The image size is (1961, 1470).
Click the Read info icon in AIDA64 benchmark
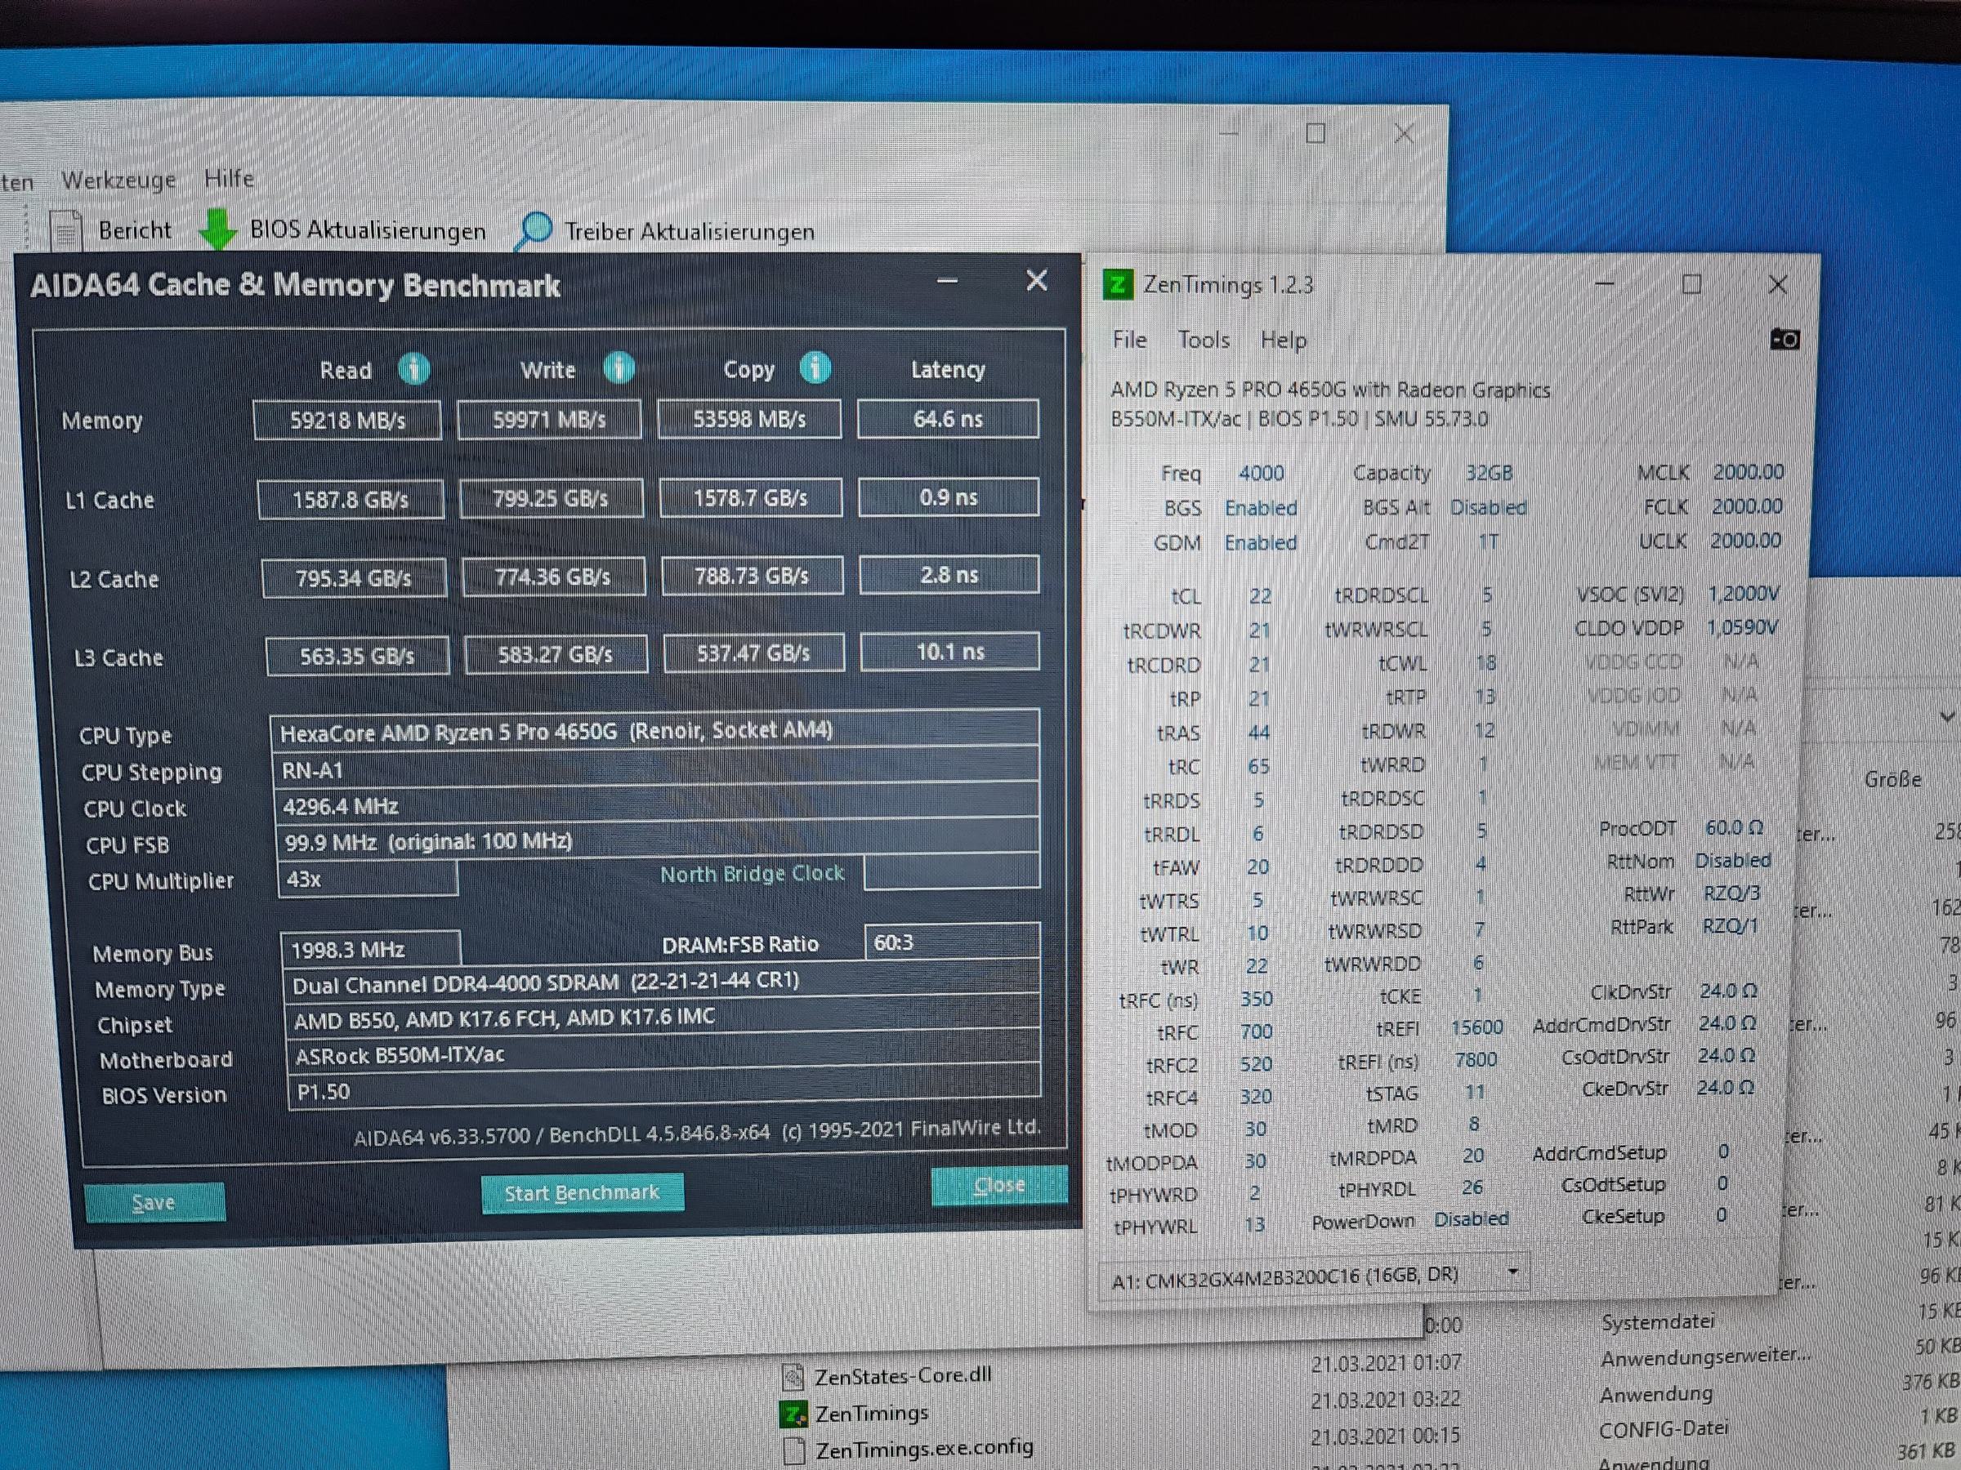pos(414,367)
